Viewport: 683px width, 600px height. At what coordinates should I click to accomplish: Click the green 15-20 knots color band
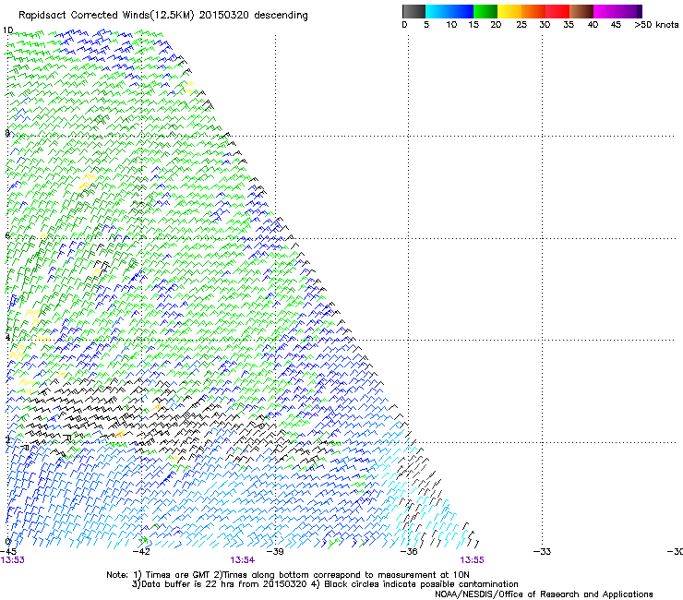pyautogui.click(x=485, y=11)
